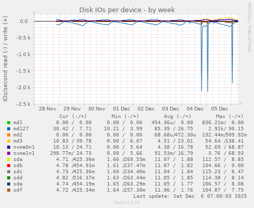
Task: Select the sdf legend label
Action: coord(18,190)
